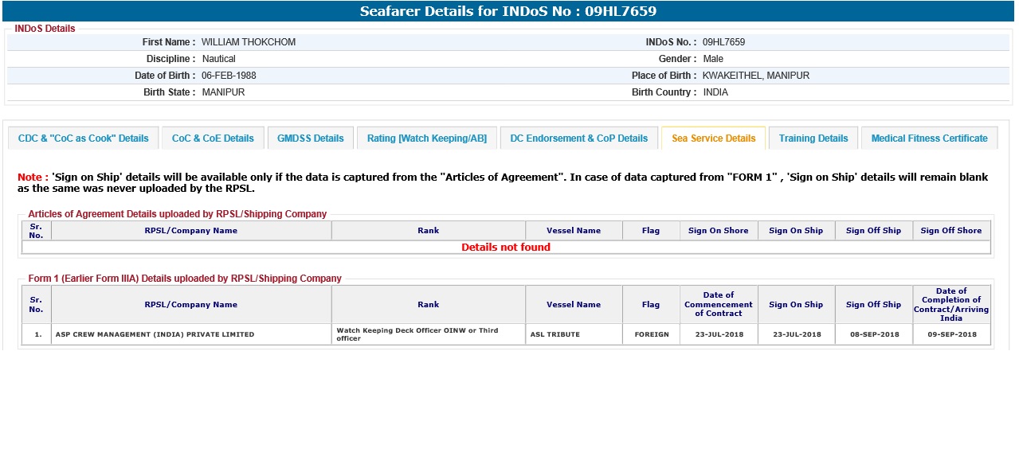Image resolution: width=1019 pixels, height=476 pixels.
Task: Open the Medical Fitness Certificate tab
Action: click(929, 139)
